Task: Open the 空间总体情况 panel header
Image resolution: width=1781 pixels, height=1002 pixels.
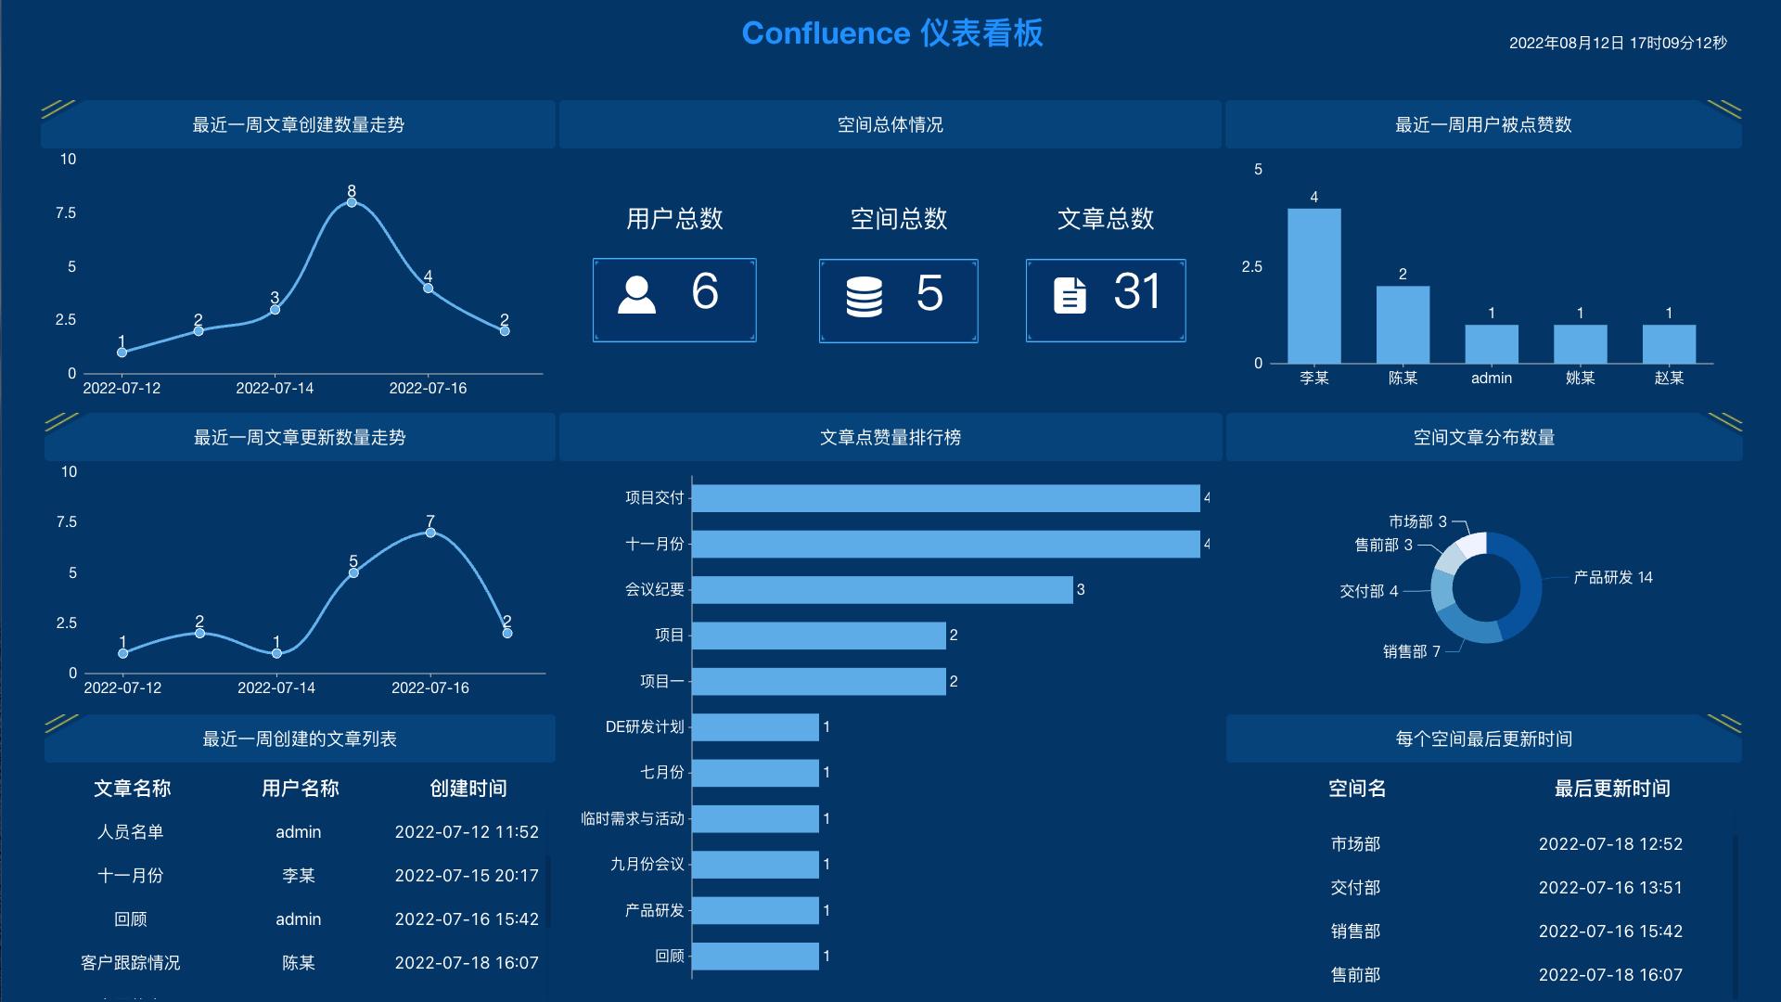Action: [889, 124]
